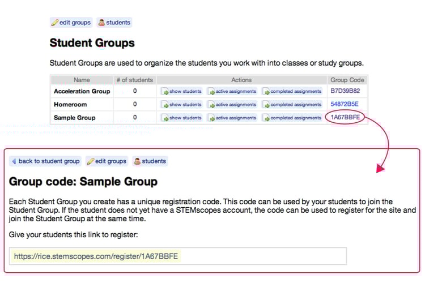This screenshot has width=425, height=283.
Task: Click show students icon for Acceleration Group
Action: pyautogui.click(x=165, y=91)
